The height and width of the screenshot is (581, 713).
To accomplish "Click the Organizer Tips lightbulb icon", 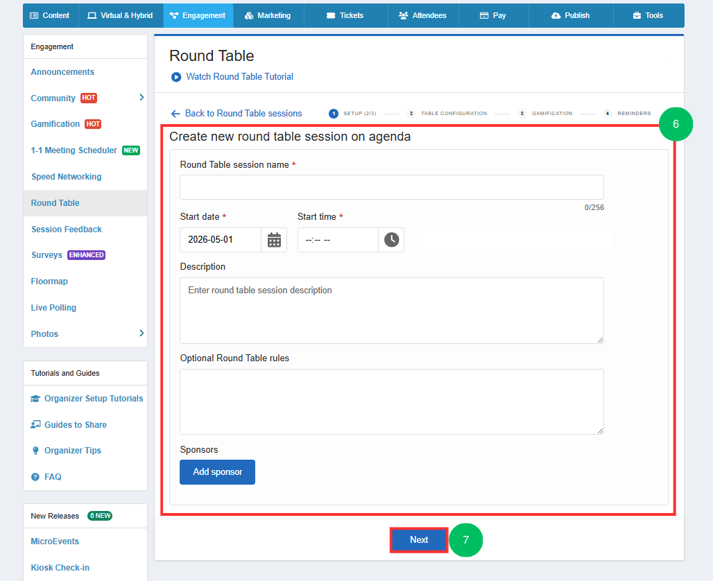I will click(x=35, y=451).
